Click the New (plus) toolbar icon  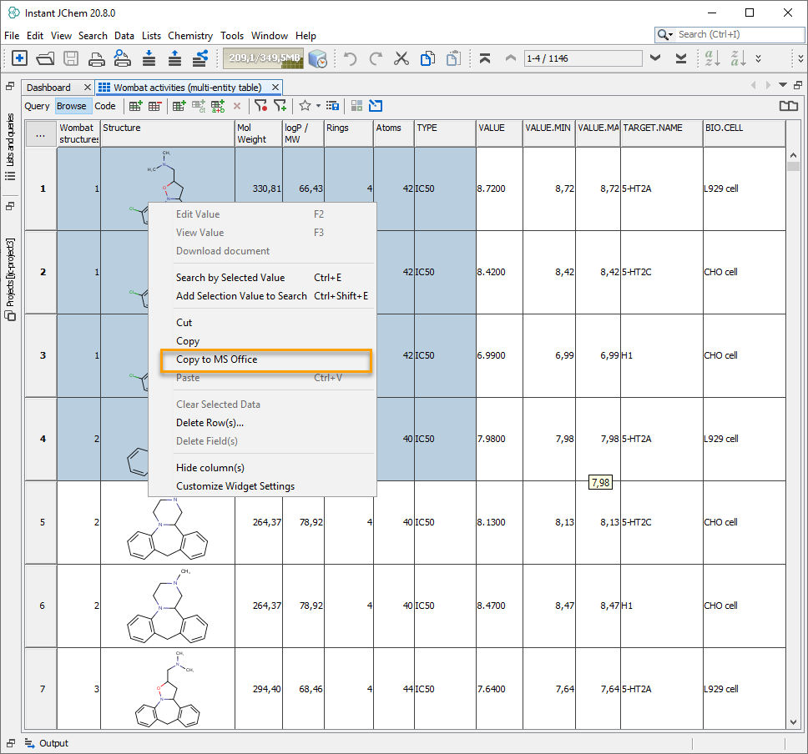click(x=19, y=58)
